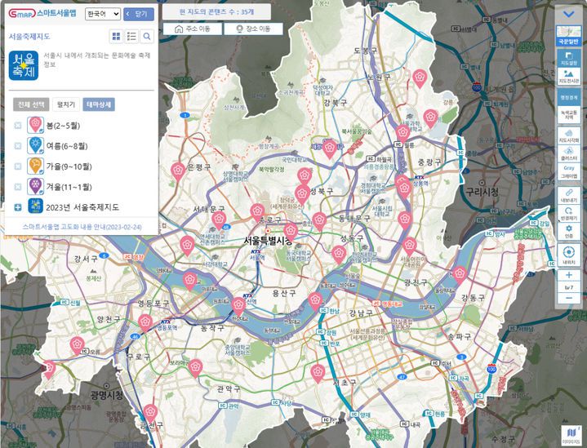Switch to list view in theme panel
Viewport: 587px width, 448px height.
pos(131,37)
